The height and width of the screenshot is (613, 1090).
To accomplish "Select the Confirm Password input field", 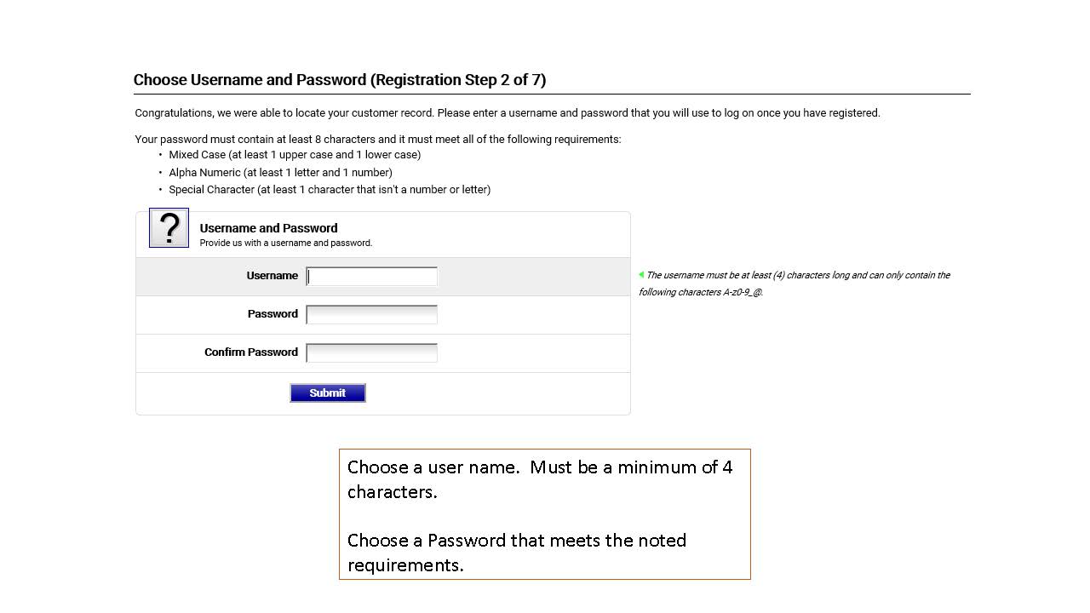I will tap(371, 352).
